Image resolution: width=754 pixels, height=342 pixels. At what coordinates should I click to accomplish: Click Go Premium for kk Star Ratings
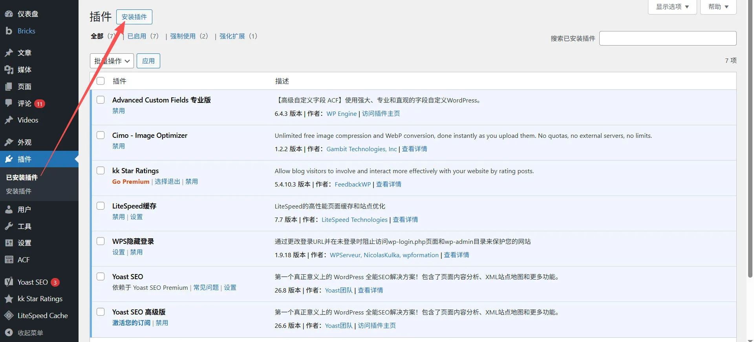pos(131,181)
